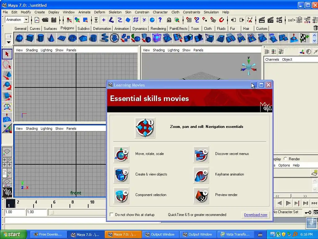Activate the Scale tool in the toolbox
Viewport: 318px width, 239px height.
click(7, 96)
